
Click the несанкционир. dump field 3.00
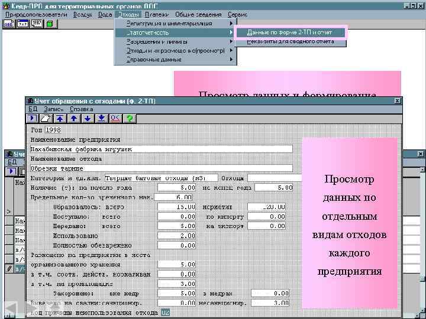(x=270, y=302)
